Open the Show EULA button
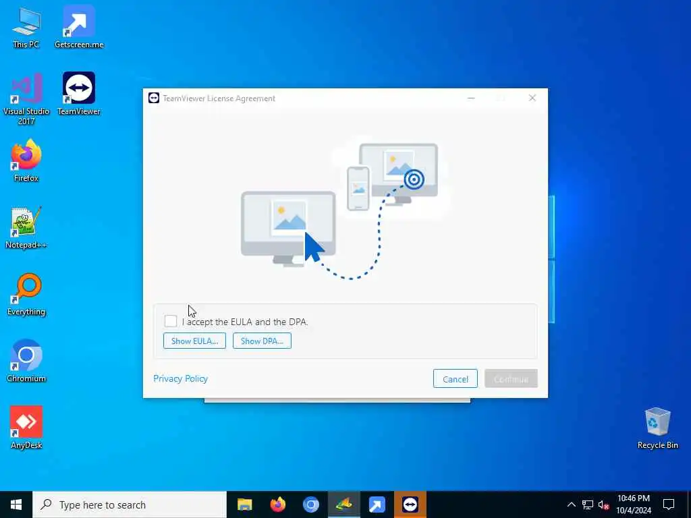Viewport: 691px width, 518px height. 194,341
